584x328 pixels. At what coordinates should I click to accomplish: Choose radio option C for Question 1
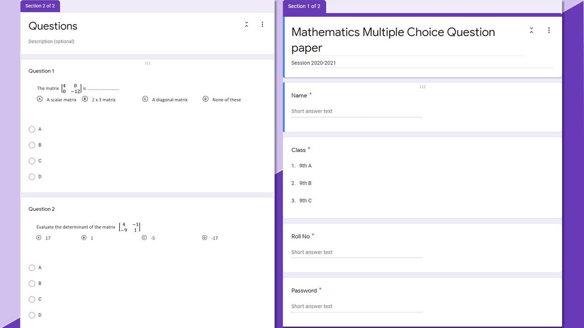coord(32,161)
